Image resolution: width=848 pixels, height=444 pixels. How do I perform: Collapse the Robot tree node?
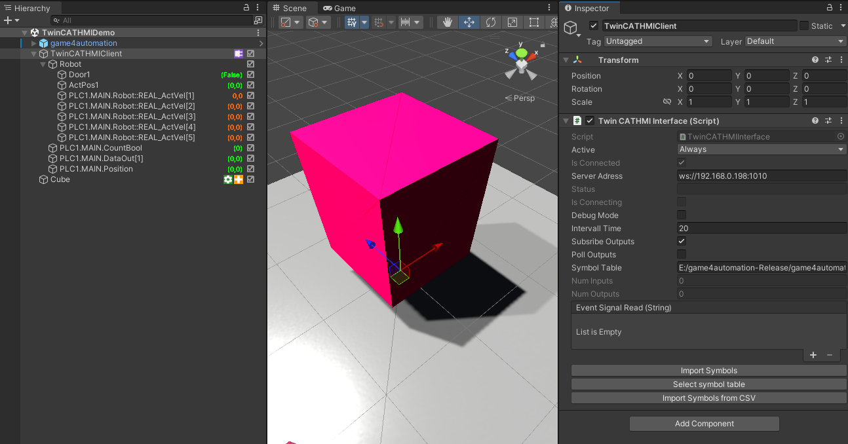[x=43, y=64]
